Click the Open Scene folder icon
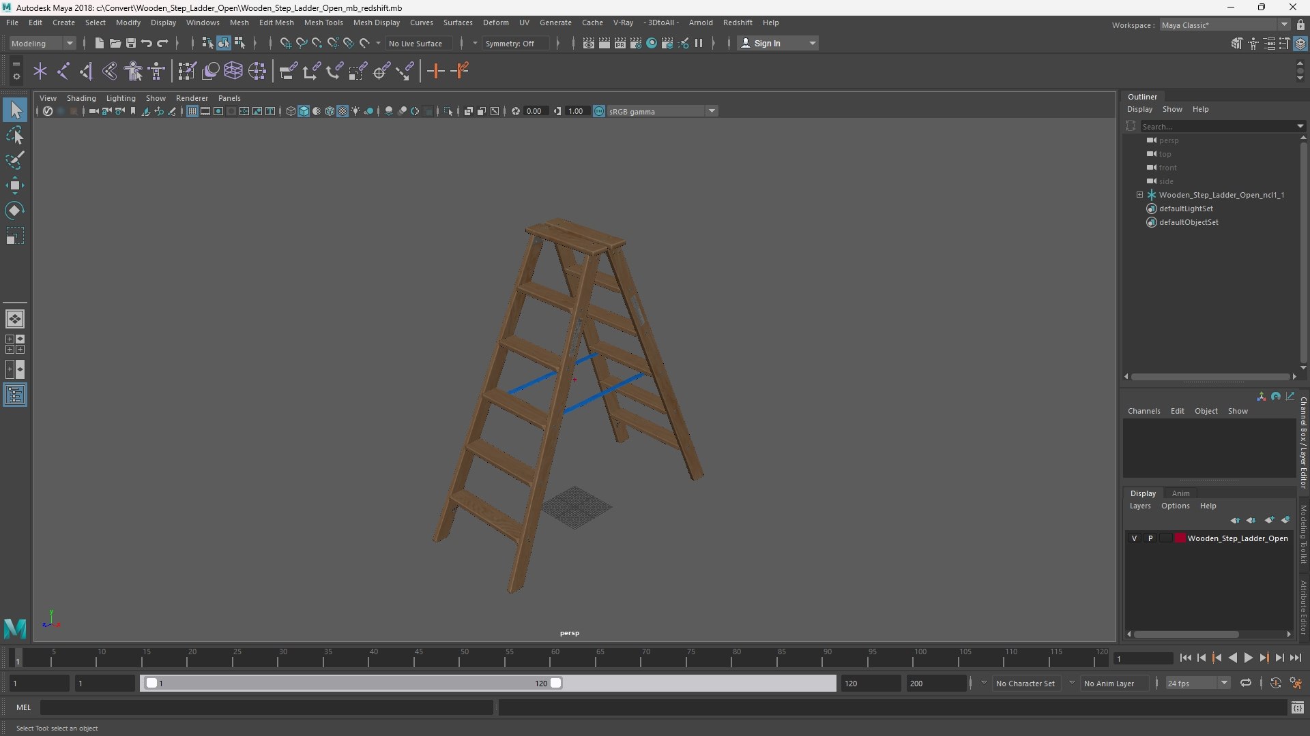1310x736 pixels. tap(115, 43)
